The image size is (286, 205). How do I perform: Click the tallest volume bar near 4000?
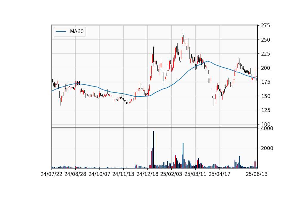point(153,149)
